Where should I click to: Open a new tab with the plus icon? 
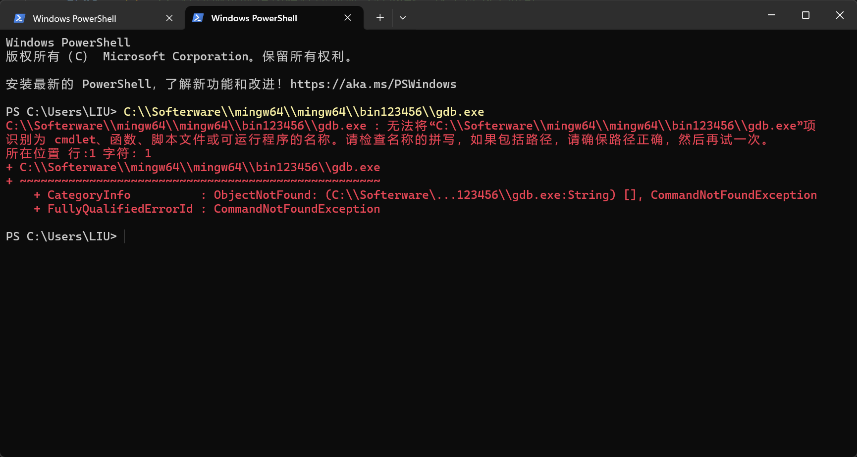(379, 17)
